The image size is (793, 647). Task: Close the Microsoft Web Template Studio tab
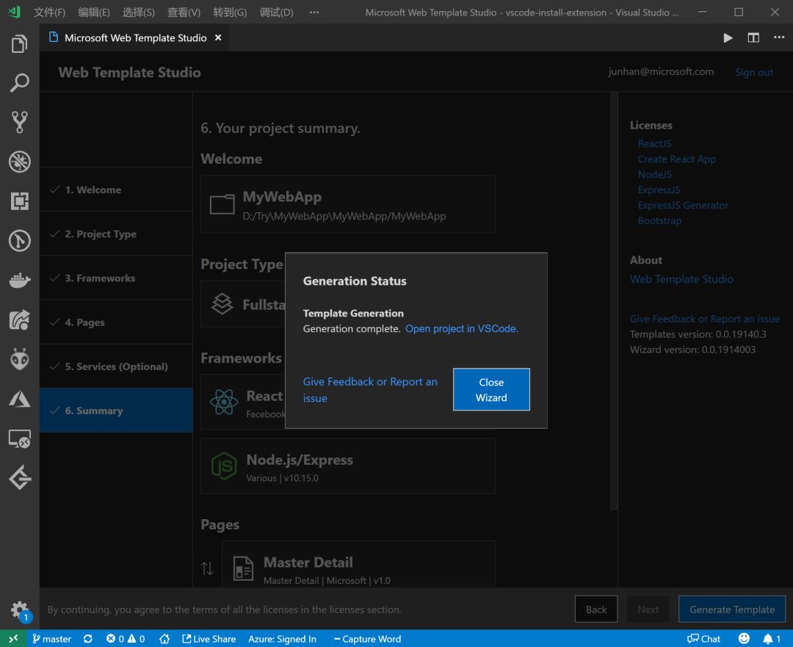[x=218, y=38]
